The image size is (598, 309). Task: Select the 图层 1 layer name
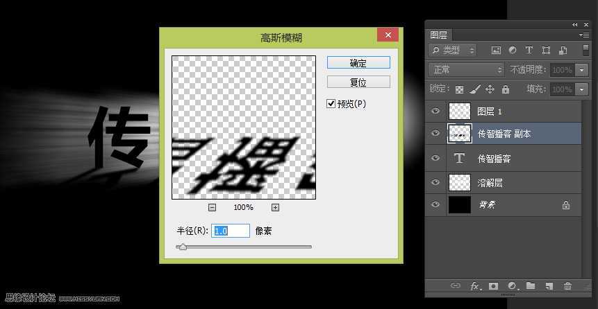tap(490, 112)
